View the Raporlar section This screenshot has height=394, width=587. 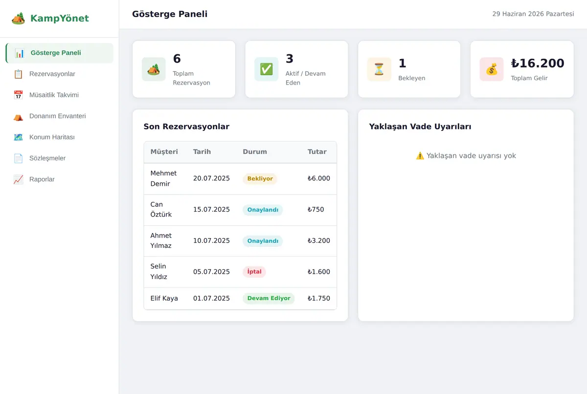click(59, 179)
